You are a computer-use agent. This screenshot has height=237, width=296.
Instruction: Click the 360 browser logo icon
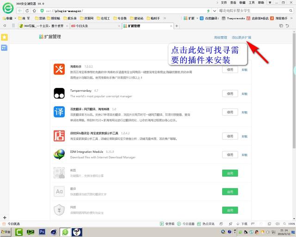click(8, 8)
